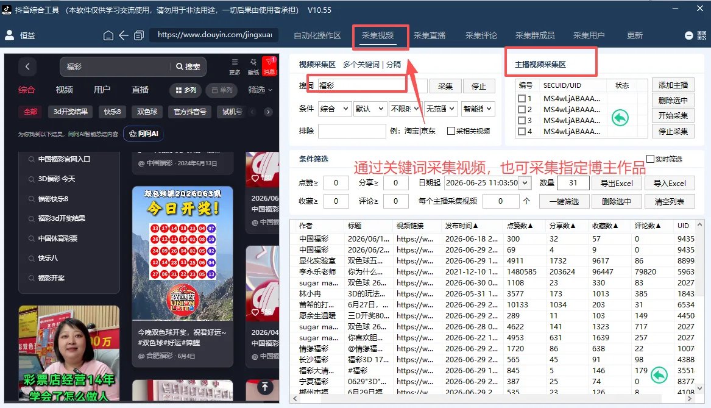Open the 不限 time dropdown

(x=405, y=109)
